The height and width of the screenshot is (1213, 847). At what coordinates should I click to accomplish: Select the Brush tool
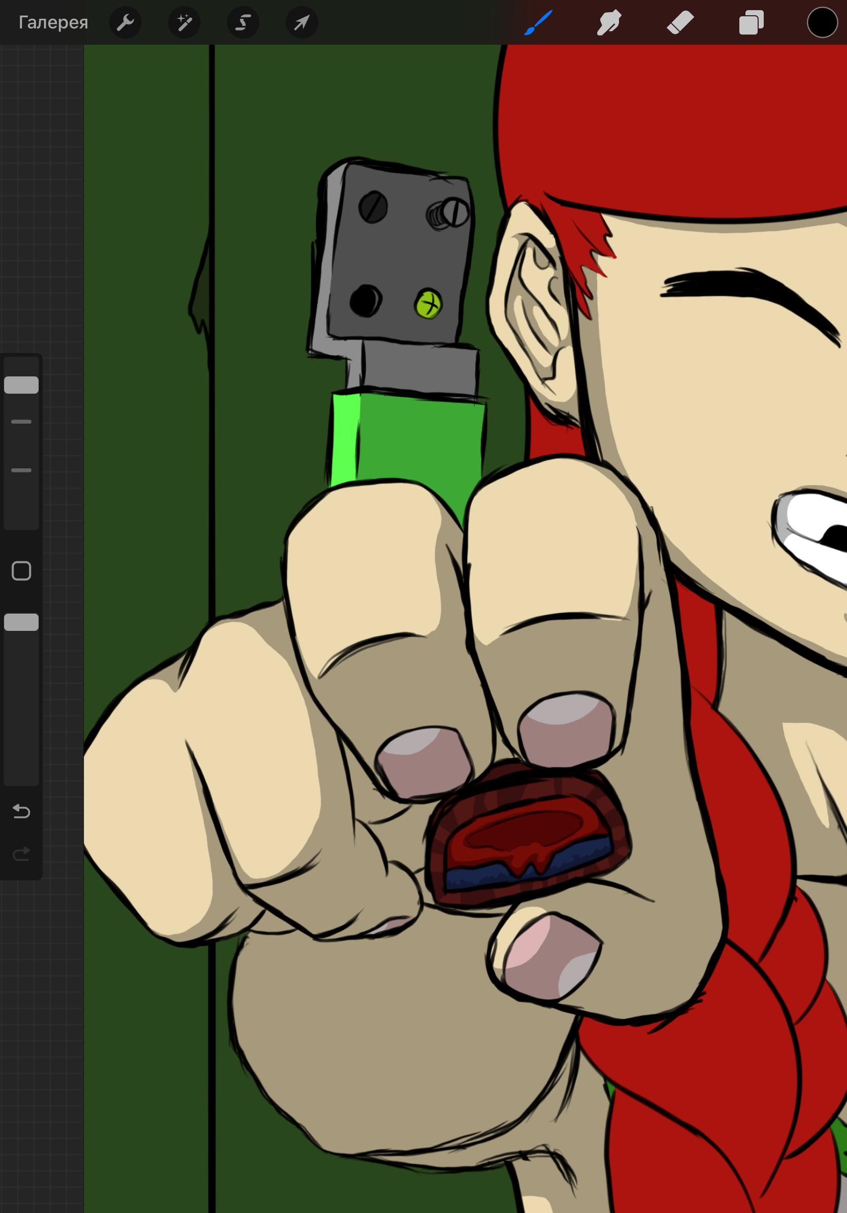(538, 23)
